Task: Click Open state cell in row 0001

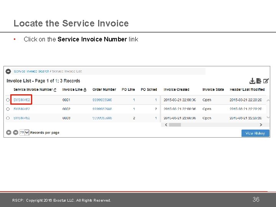Action: 207,100
